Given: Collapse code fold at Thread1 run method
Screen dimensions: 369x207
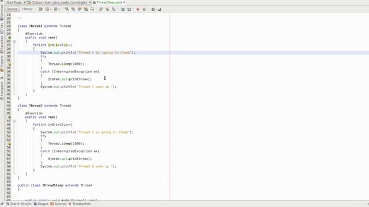Looking at the screenshot, I should pos(14,41).
